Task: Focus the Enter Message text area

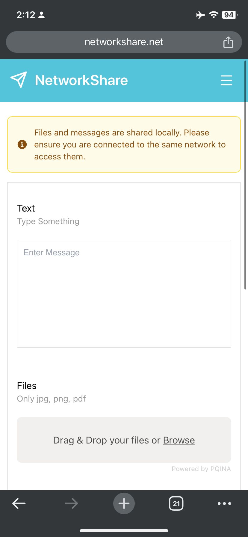Action: point(124,294)
